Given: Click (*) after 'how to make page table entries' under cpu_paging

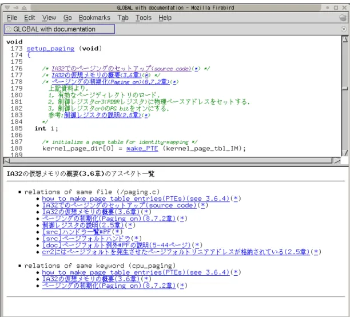Looking at the screenshot, I should [236, 272].
